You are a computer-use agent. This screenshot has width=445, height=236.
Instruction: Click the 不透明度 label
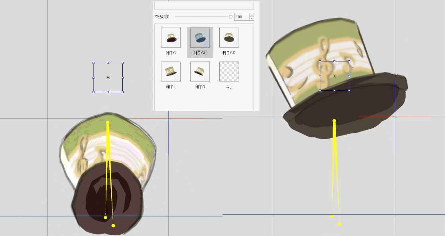point(162,17)
